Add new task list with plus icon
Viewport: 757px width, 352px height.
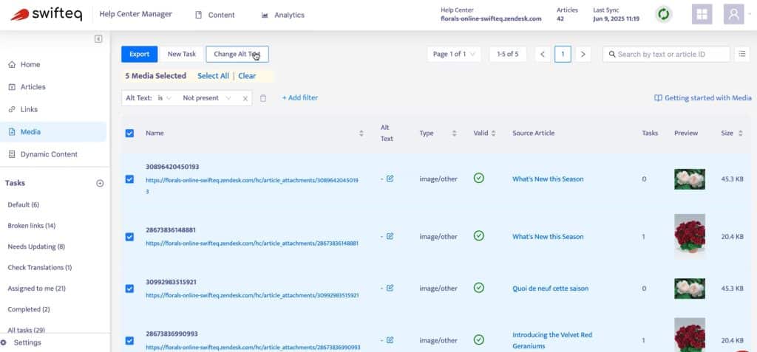pos(100,183)
